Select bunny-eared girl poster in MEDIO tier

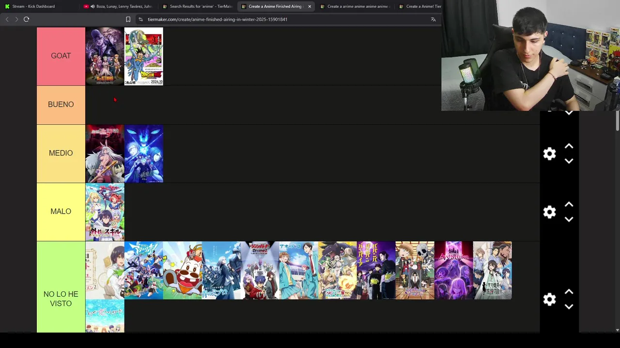pyautogui.click(x=105, y=154)
